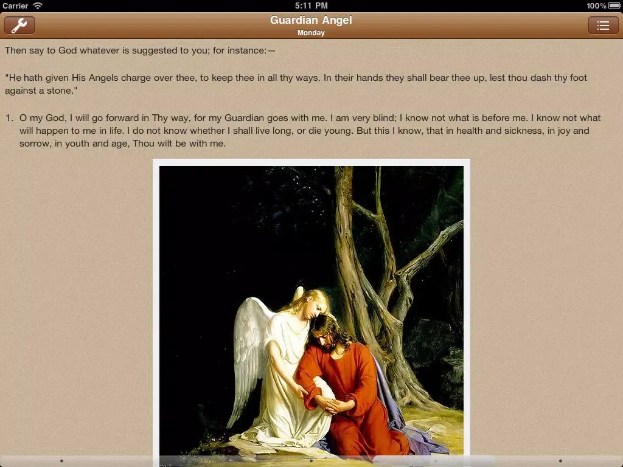Tap the Monday subtitle
This screenshot has height=467, width=623.
pos(311,33)
